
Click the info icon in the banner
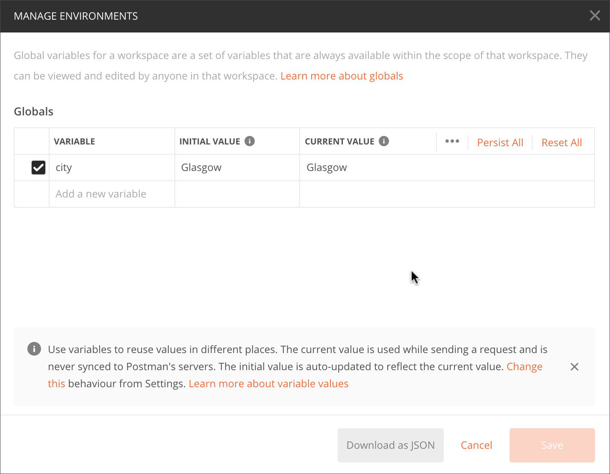pos(34,349)
